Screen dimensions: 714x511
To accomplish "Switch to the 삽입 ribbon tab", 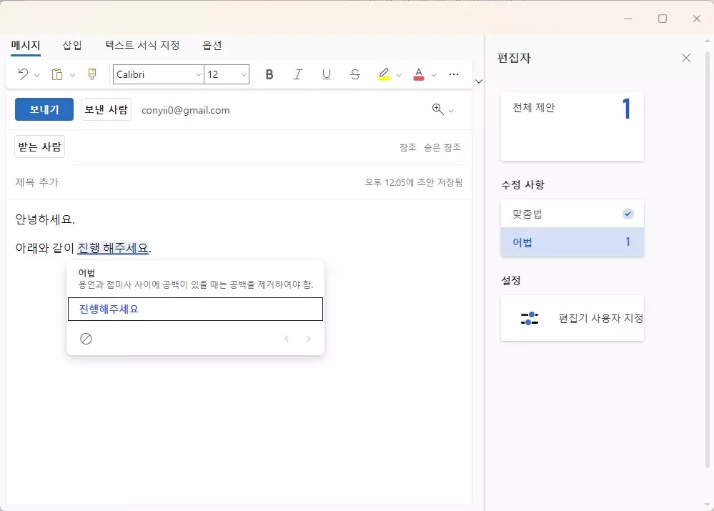I will click(x=71, y=44).
